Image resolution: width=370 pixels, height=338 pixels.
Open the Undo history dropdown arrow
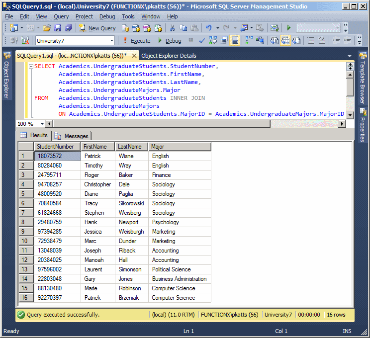coord(217,28)
